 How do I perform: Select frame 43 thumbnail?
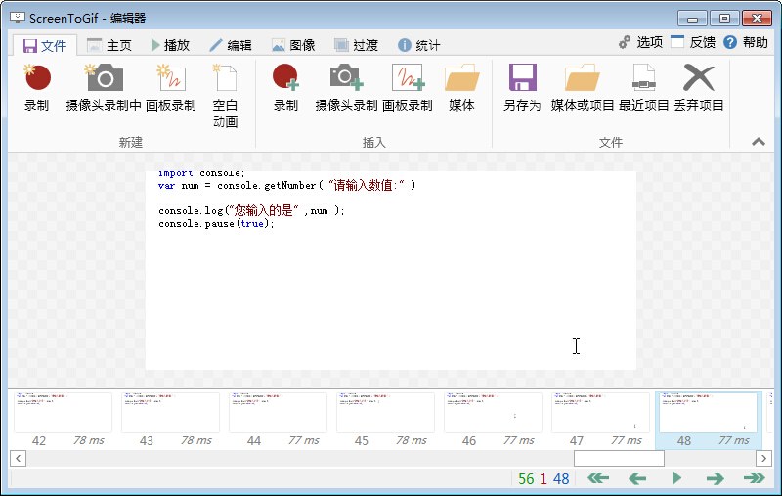pos(170,420)
